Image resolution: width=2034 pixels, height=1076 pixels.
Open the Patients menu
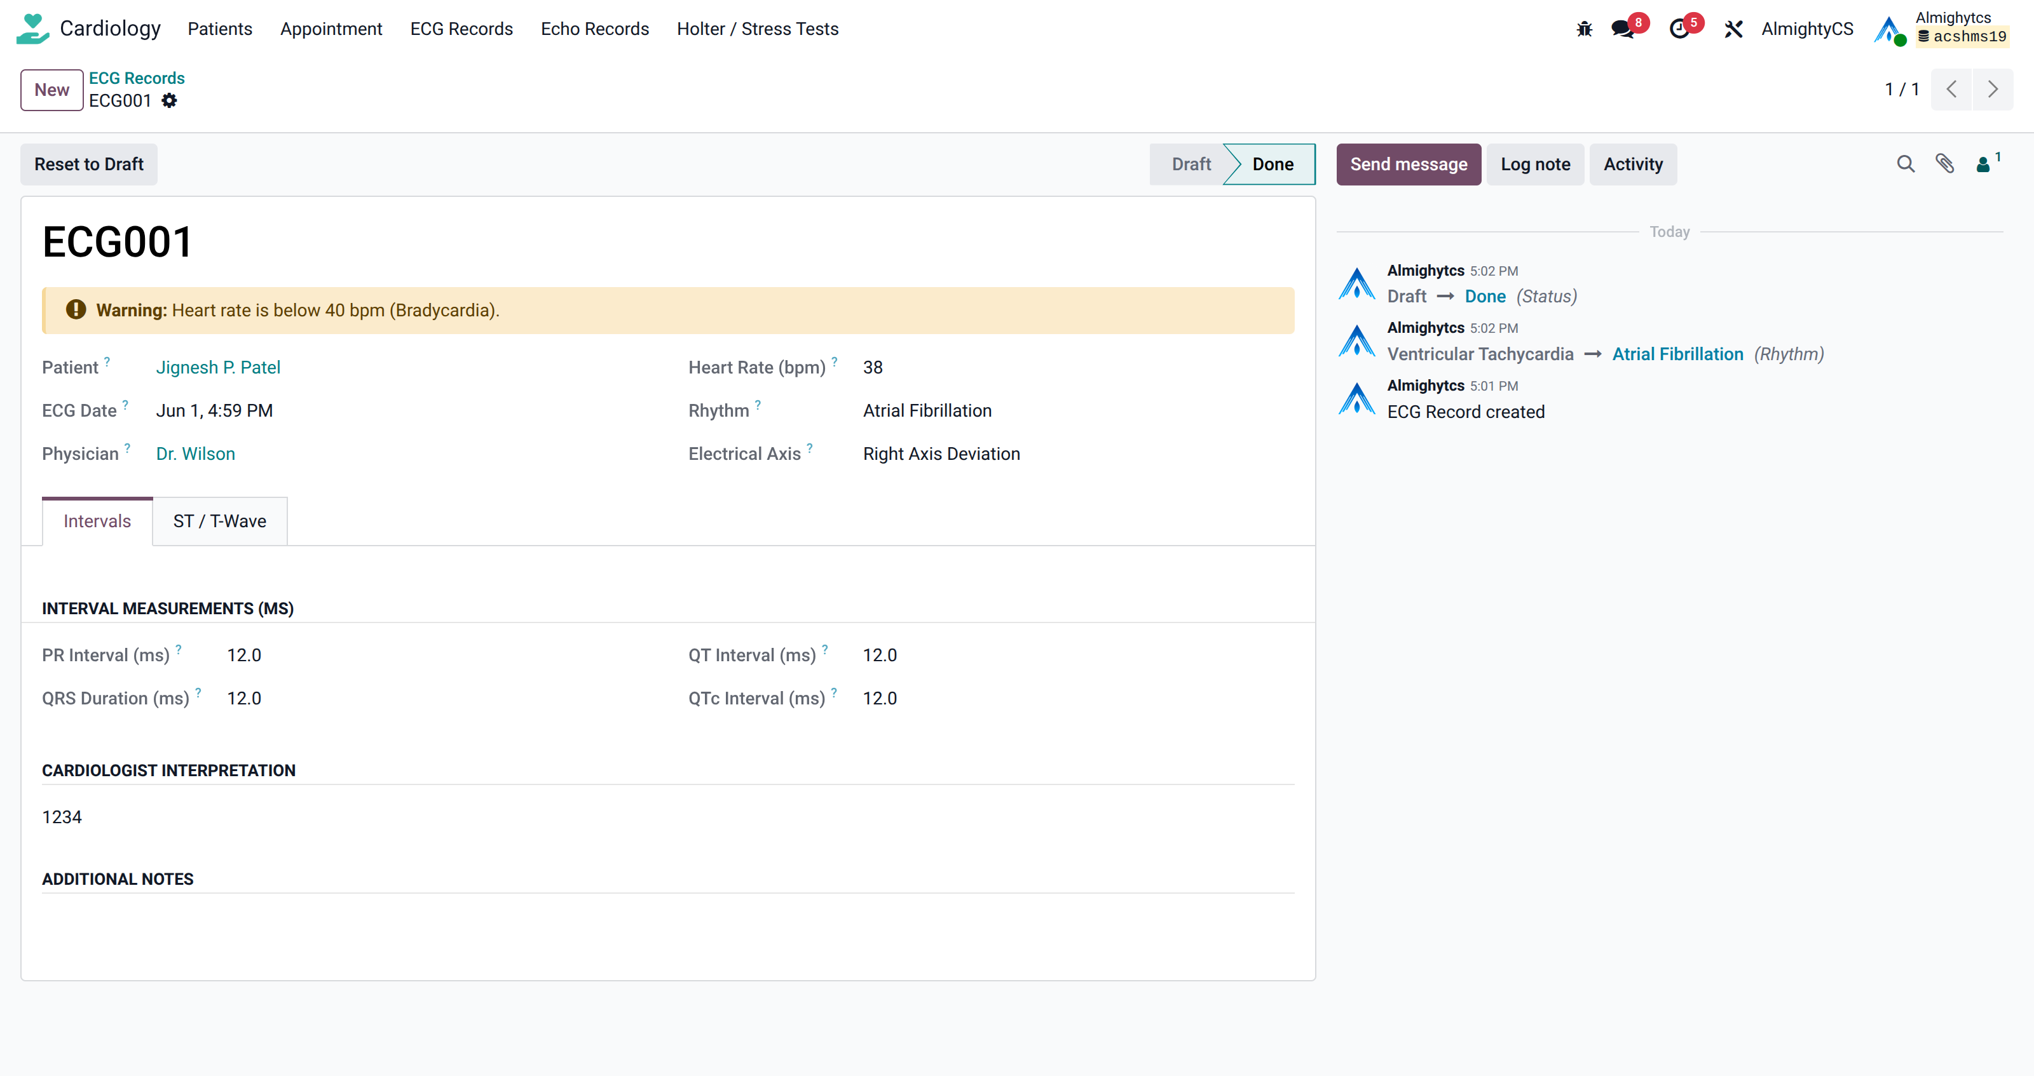point(219,29)
